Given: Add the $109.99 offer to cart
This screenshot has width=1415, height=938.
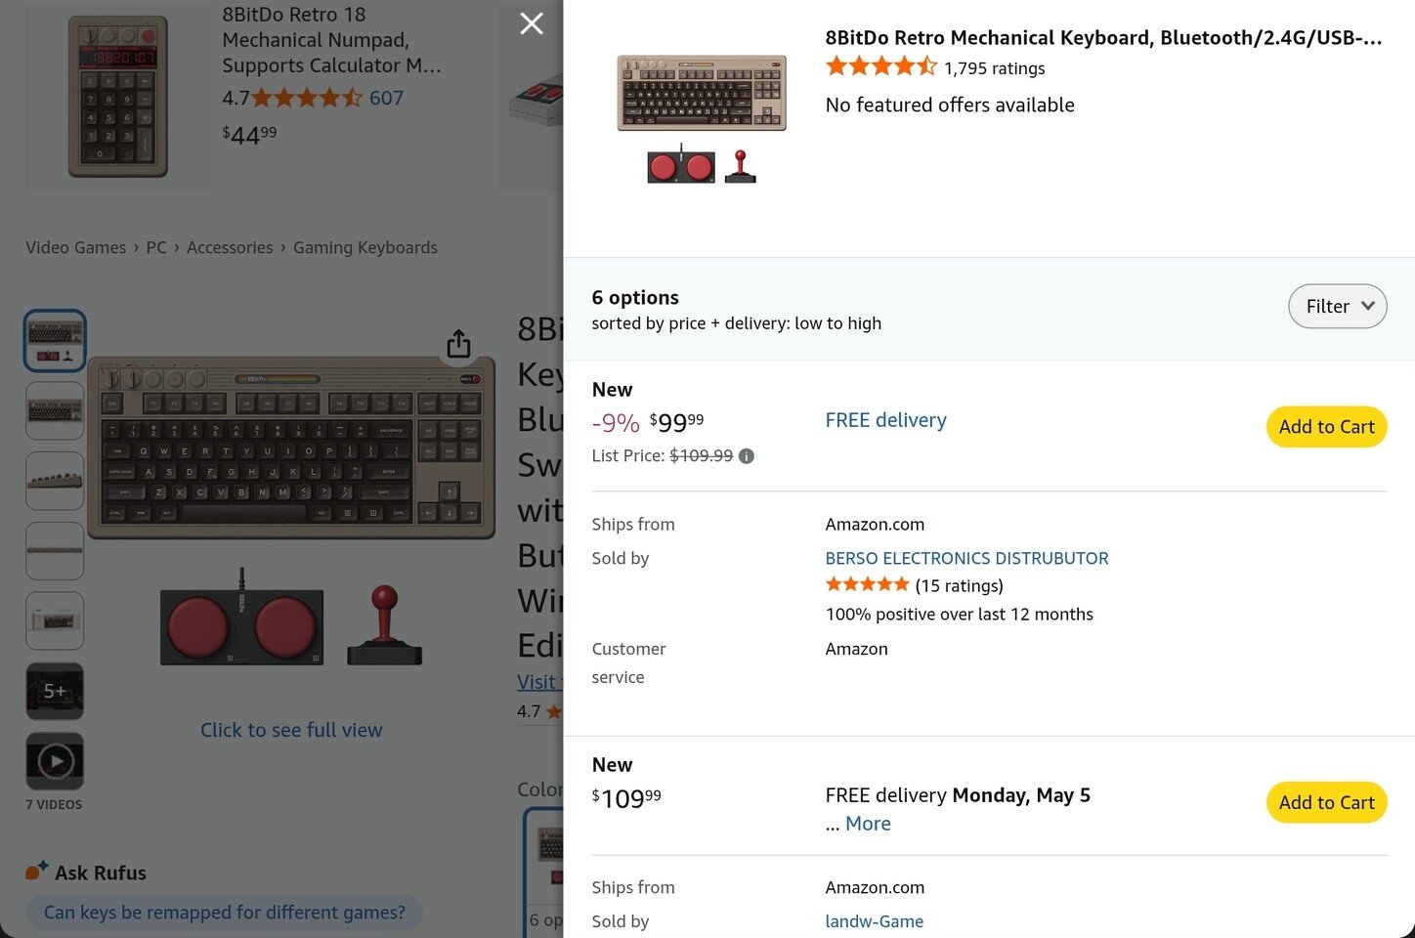Looking at the screenshot, I should tap(1326, 802).
